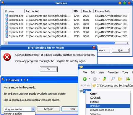Click the Salir button
The image size is (133, 115).
coord(70,109)
